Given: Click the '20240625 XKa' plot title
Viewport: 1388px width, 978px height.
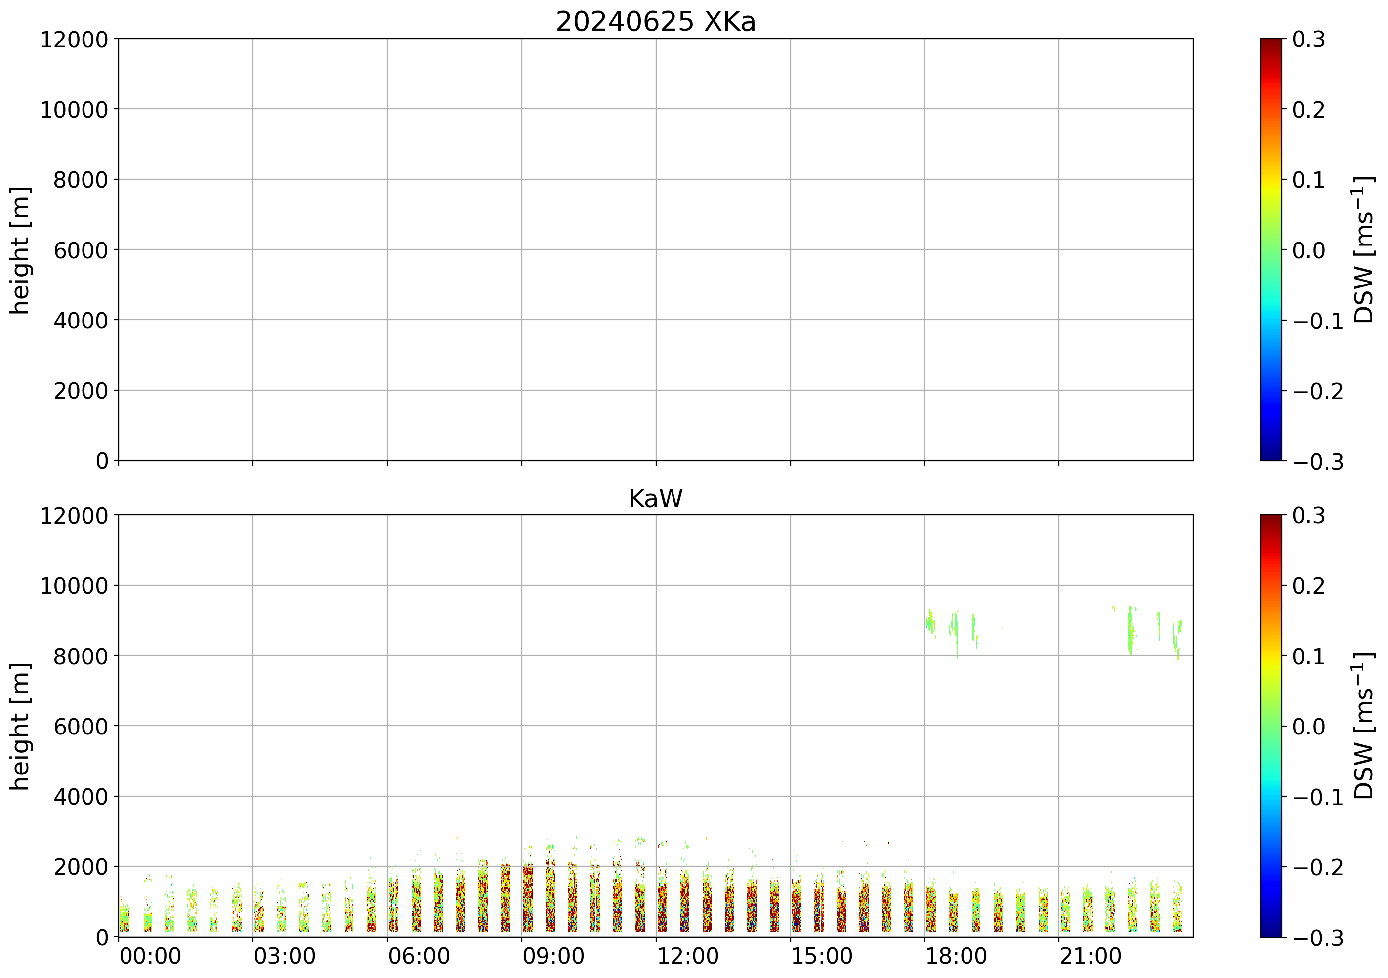Looking at the screenshot, I should pos(655,22).
